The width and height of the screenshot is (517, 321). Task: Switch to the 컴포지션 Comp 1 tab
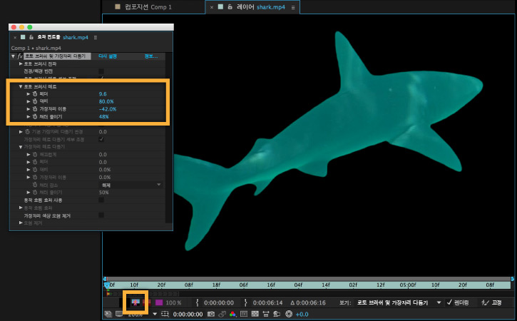click(x=148, y=7)
